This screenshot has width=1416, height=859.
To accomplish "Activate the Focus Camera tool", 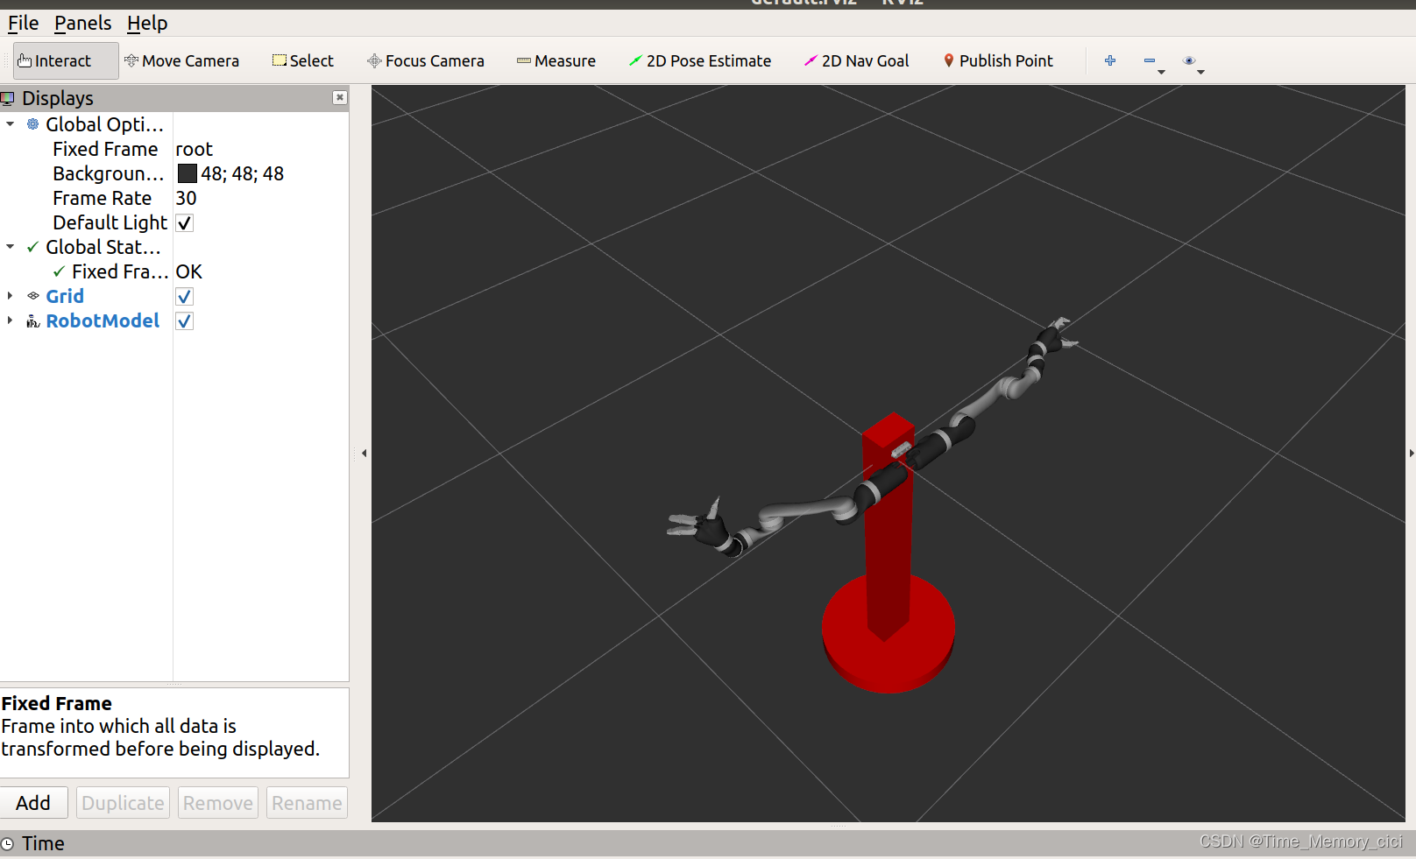I will click(x=425, y=60).
